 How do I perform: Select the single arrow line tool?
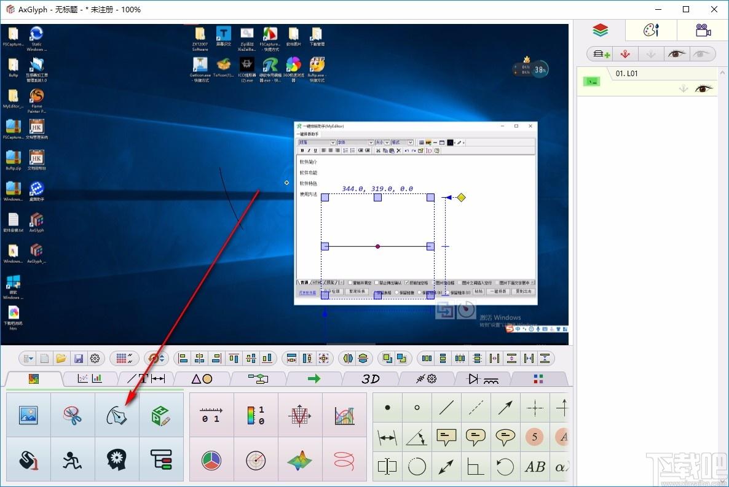point(505,408)
